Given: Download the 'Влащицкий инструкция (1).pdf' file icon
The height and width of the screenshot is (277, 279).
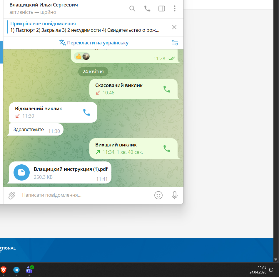Looking at the screenshot, I should (x=21, y=173).
